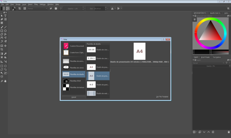This screenshot has width=231, height=138.
Task: Select the Fill bucket tool
Action: (5, 57)
